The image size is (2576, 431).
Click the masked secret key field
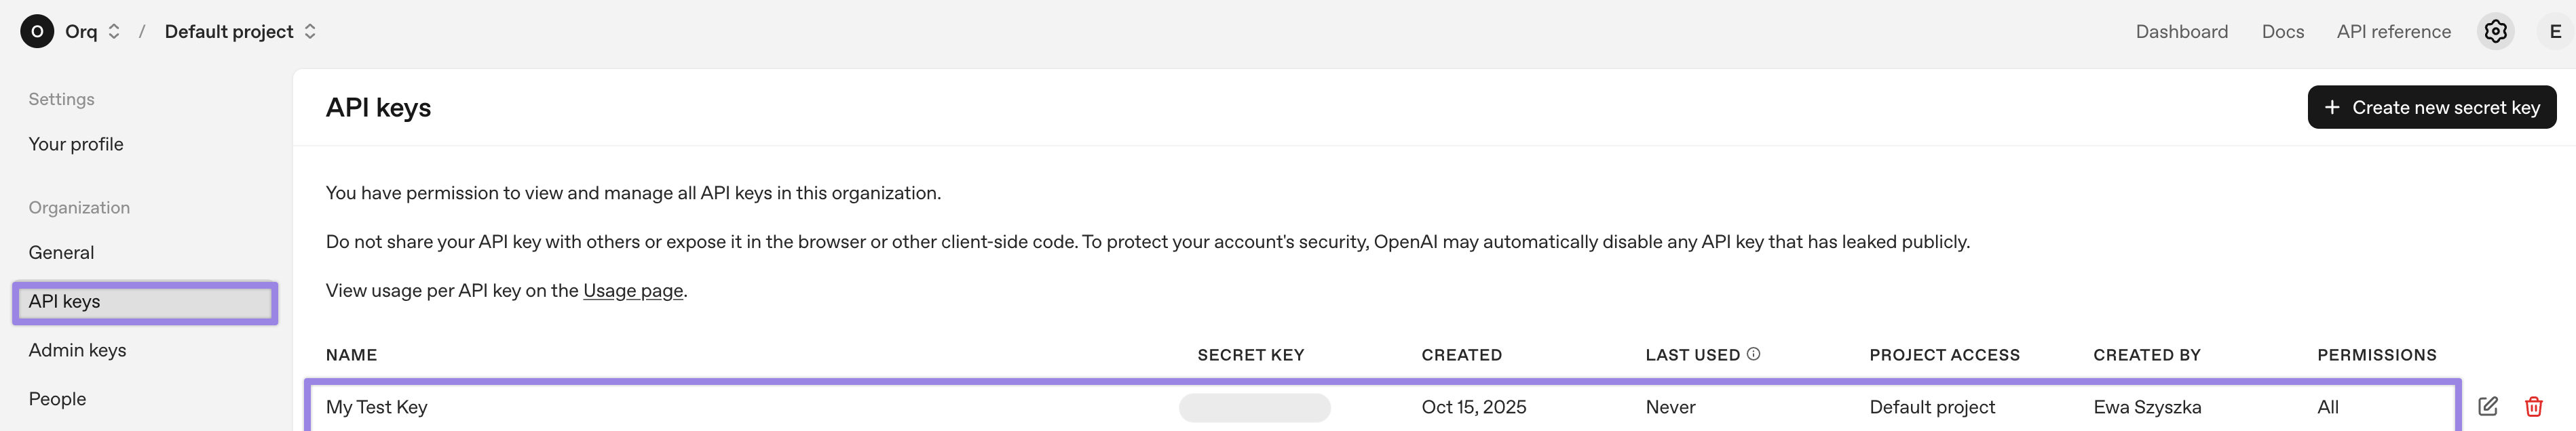(1254, 407)
